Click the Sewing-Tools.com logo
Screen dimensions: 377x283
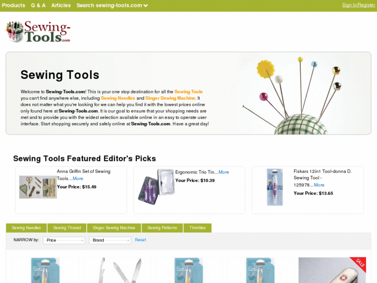click(x=38, y=32)
